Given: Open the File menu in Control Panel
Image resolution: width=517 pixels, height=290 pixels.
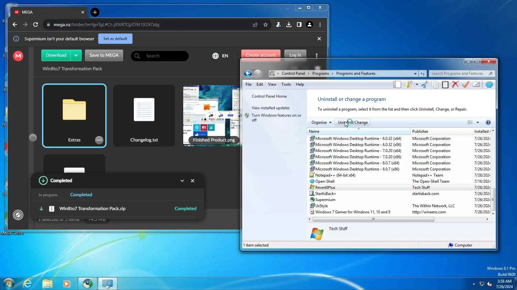Looking at the screenshot, I should click(x=248, y=84).
